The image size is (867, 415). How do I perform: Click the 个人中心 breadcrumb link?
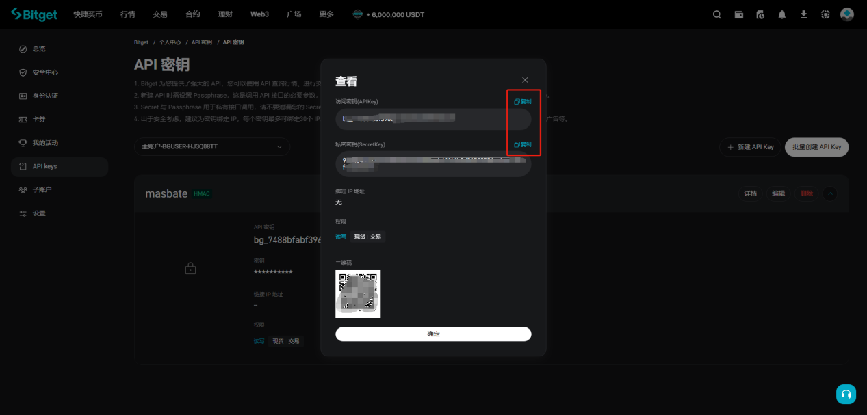[x=170, y=42]
